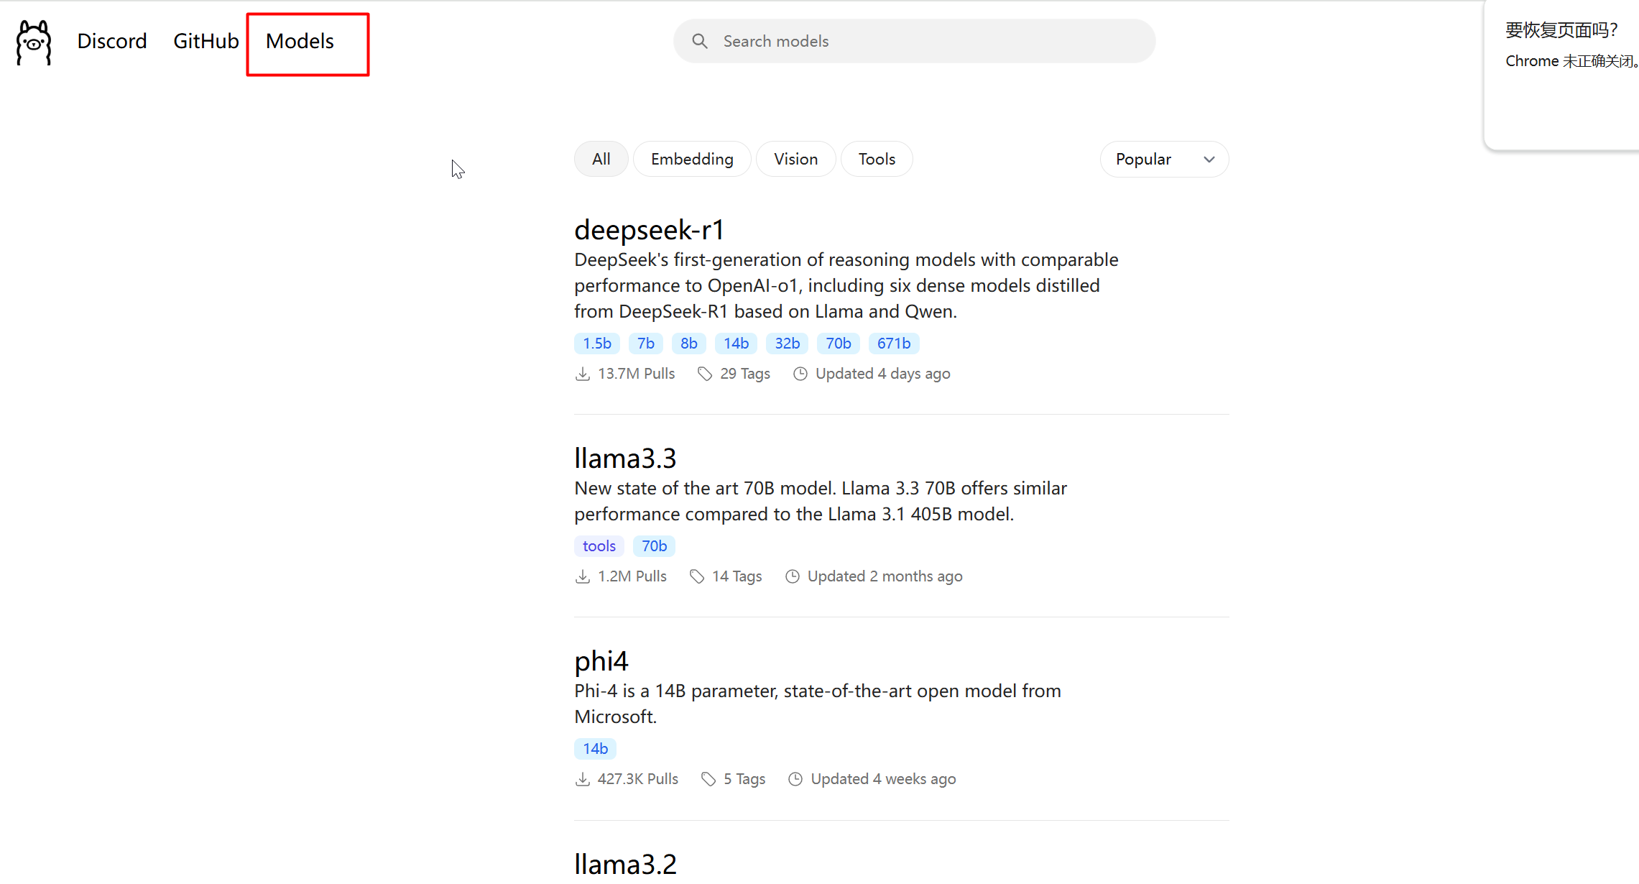1639x884 pixels.
Task: Open the Discord nav link
Action: point(112,42)
